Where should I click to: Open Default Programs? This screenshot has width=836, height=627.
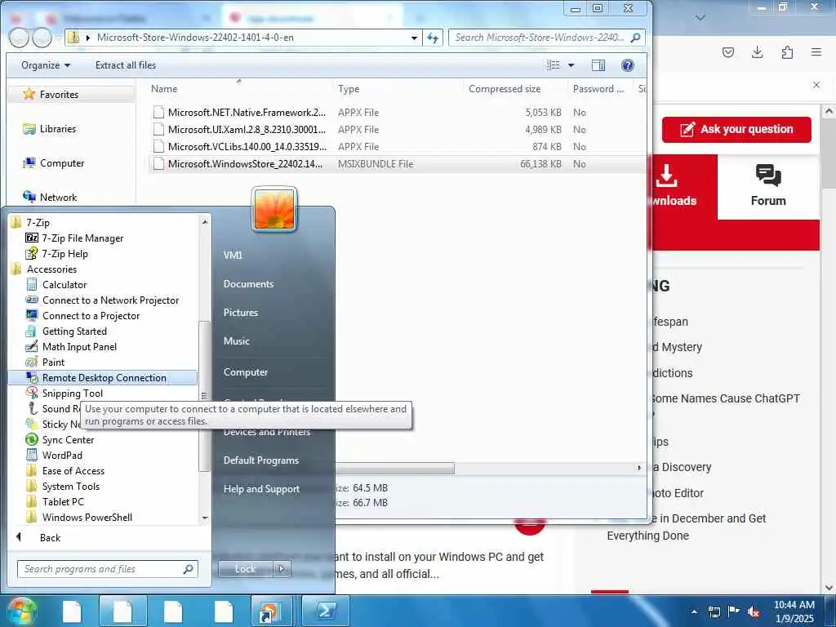[260, 460]
